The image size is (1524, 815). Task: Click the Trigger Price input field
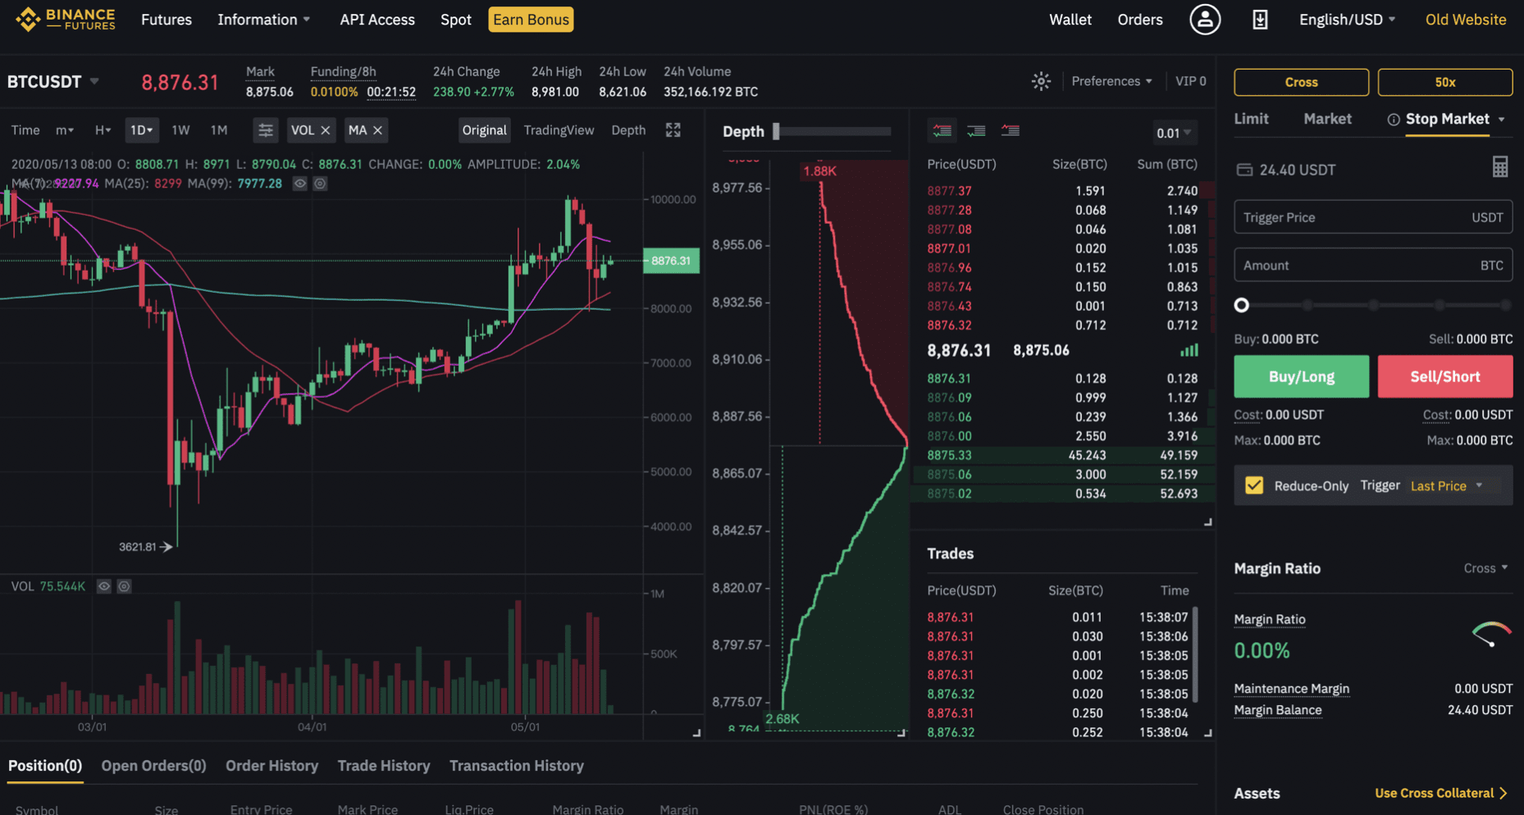coord(1373,217)
